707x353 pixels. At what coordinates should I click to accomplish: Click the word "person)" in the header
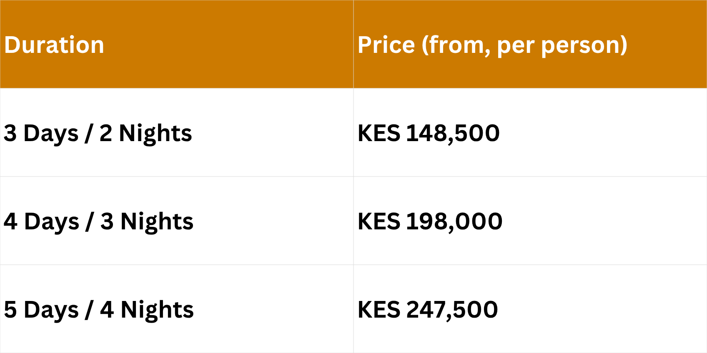[x=584, y=45]
